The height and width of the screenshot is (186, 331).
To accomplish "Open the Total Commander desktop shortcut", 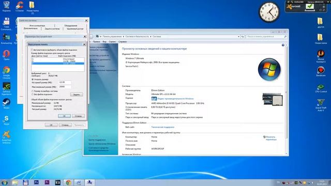I will (x=6, y=24).
